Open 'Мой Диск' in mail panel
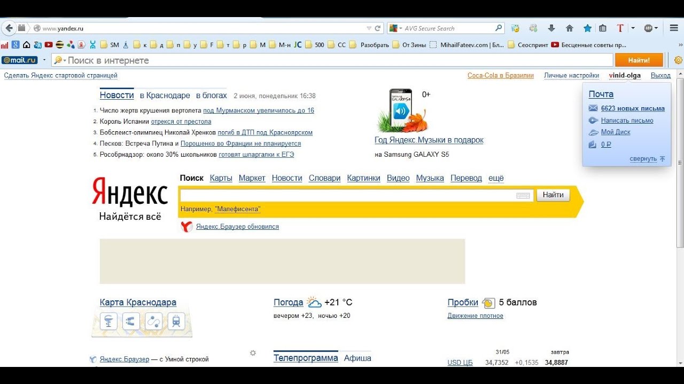 coord(616,132)
